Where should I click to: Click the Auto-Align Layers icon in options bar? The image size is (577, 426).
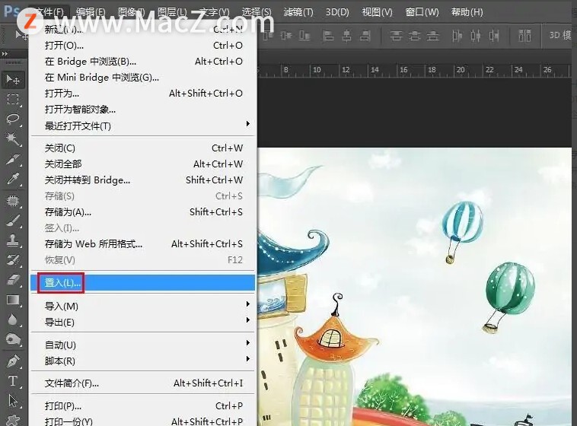pos(524,35)
